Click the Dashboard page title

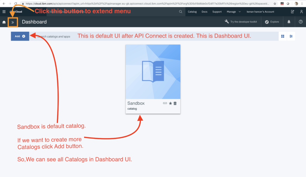[x=34, y=22]
